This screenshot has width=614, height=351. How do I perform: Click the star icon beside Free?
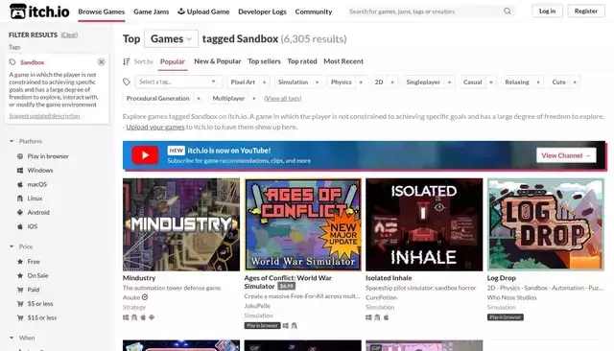click(20, 262)
